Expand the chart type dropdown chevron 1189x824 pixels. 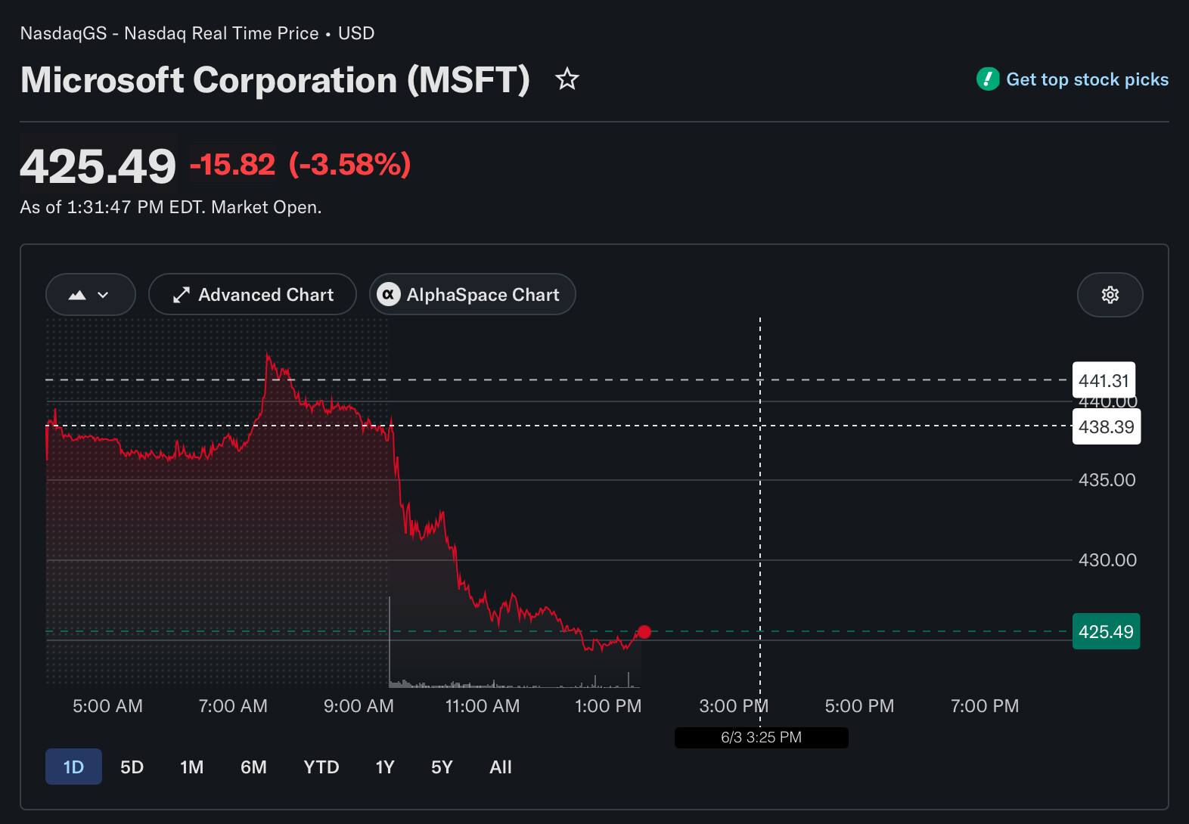coord(104,295)
